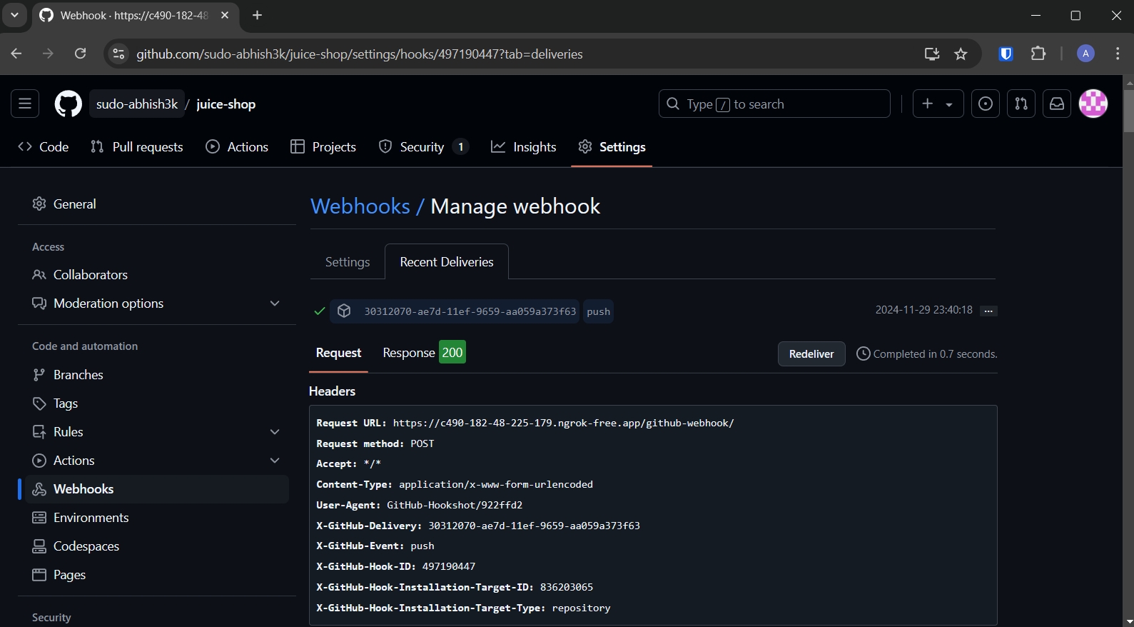Open the Actions repository tab

coord(237,147)
